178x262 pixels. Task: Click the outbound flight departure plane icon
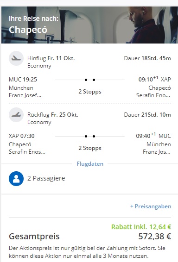click(x=16, y=58)
